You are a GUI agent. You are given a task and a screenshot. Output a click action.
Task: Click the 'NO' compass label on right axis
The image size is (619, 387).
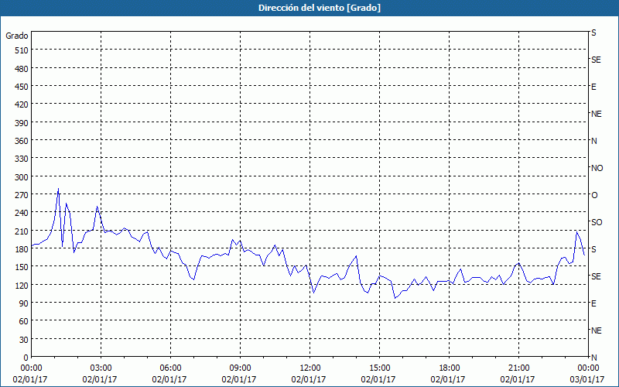point(597,168)
